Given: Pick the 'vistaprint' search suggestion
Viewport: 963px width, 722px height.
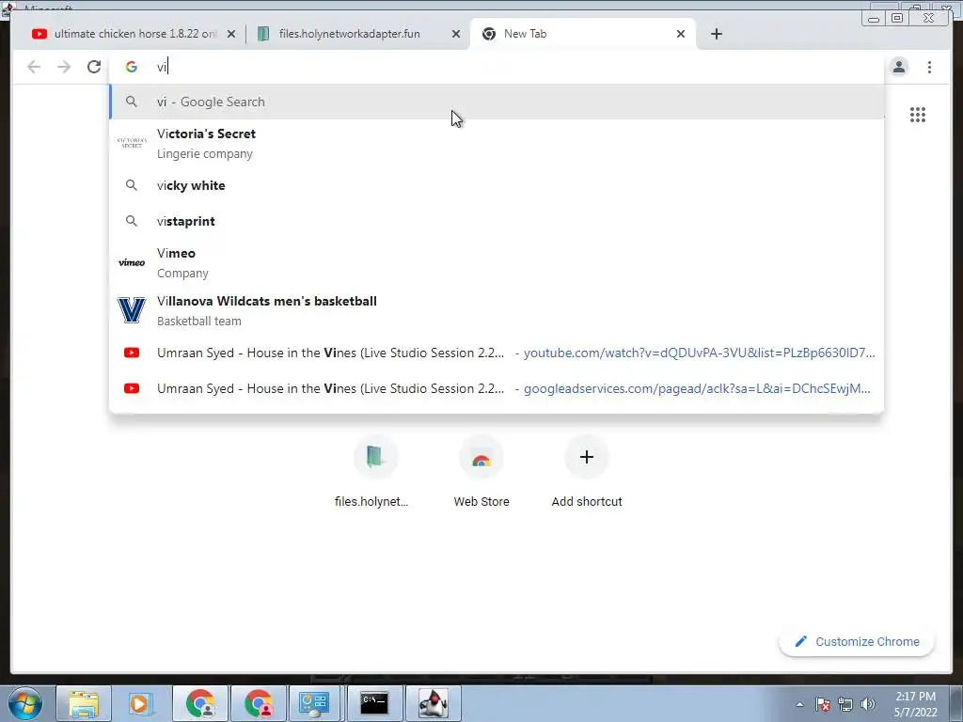Looking at the screenshot, I should coord(497,221).
